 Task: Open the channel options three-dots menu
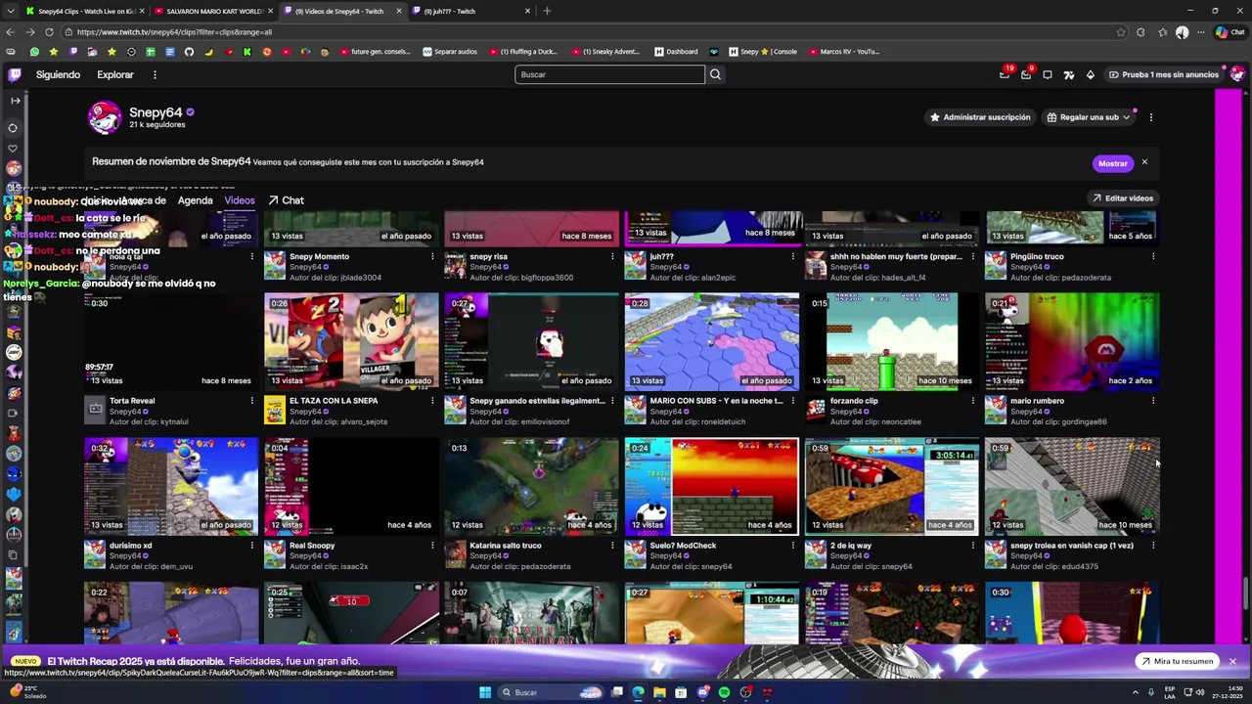click(1150, 117)
